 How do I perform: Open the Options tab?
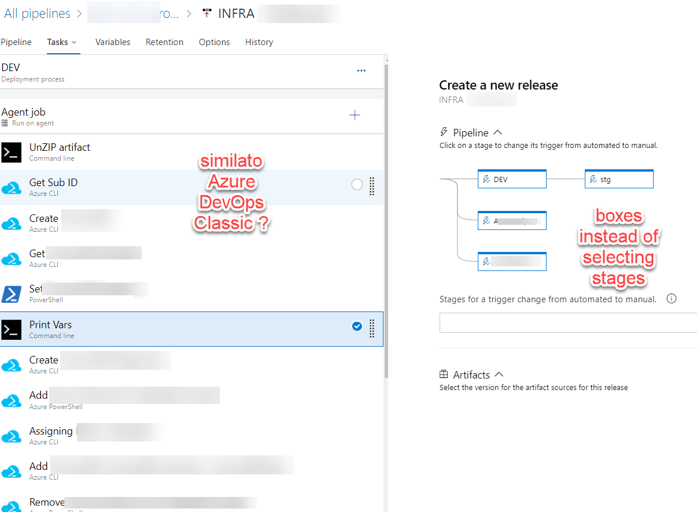pos(214,42)
